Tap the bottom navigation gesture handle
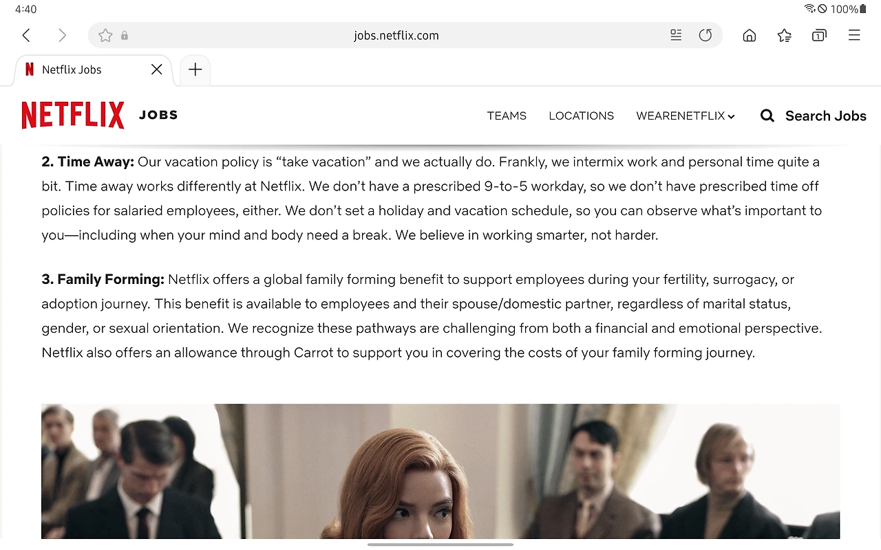This screenshot has width=881, height=550. [440, 544]
